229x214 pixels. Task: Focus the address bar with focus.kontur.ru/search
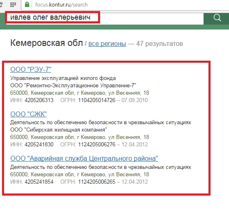125,5
